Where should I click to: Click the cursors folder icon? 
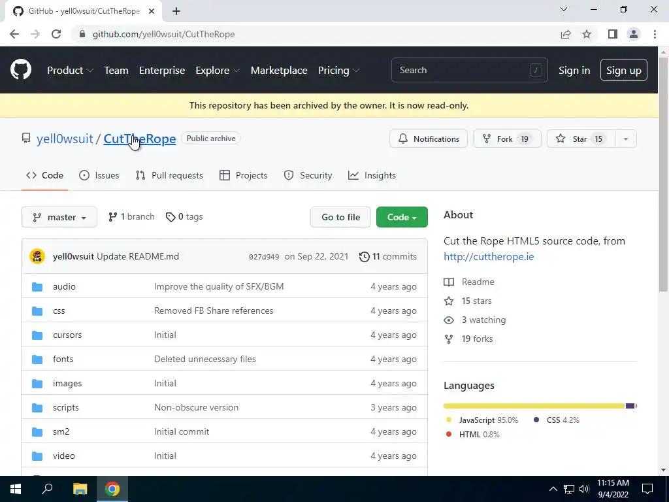pos(37,335)
